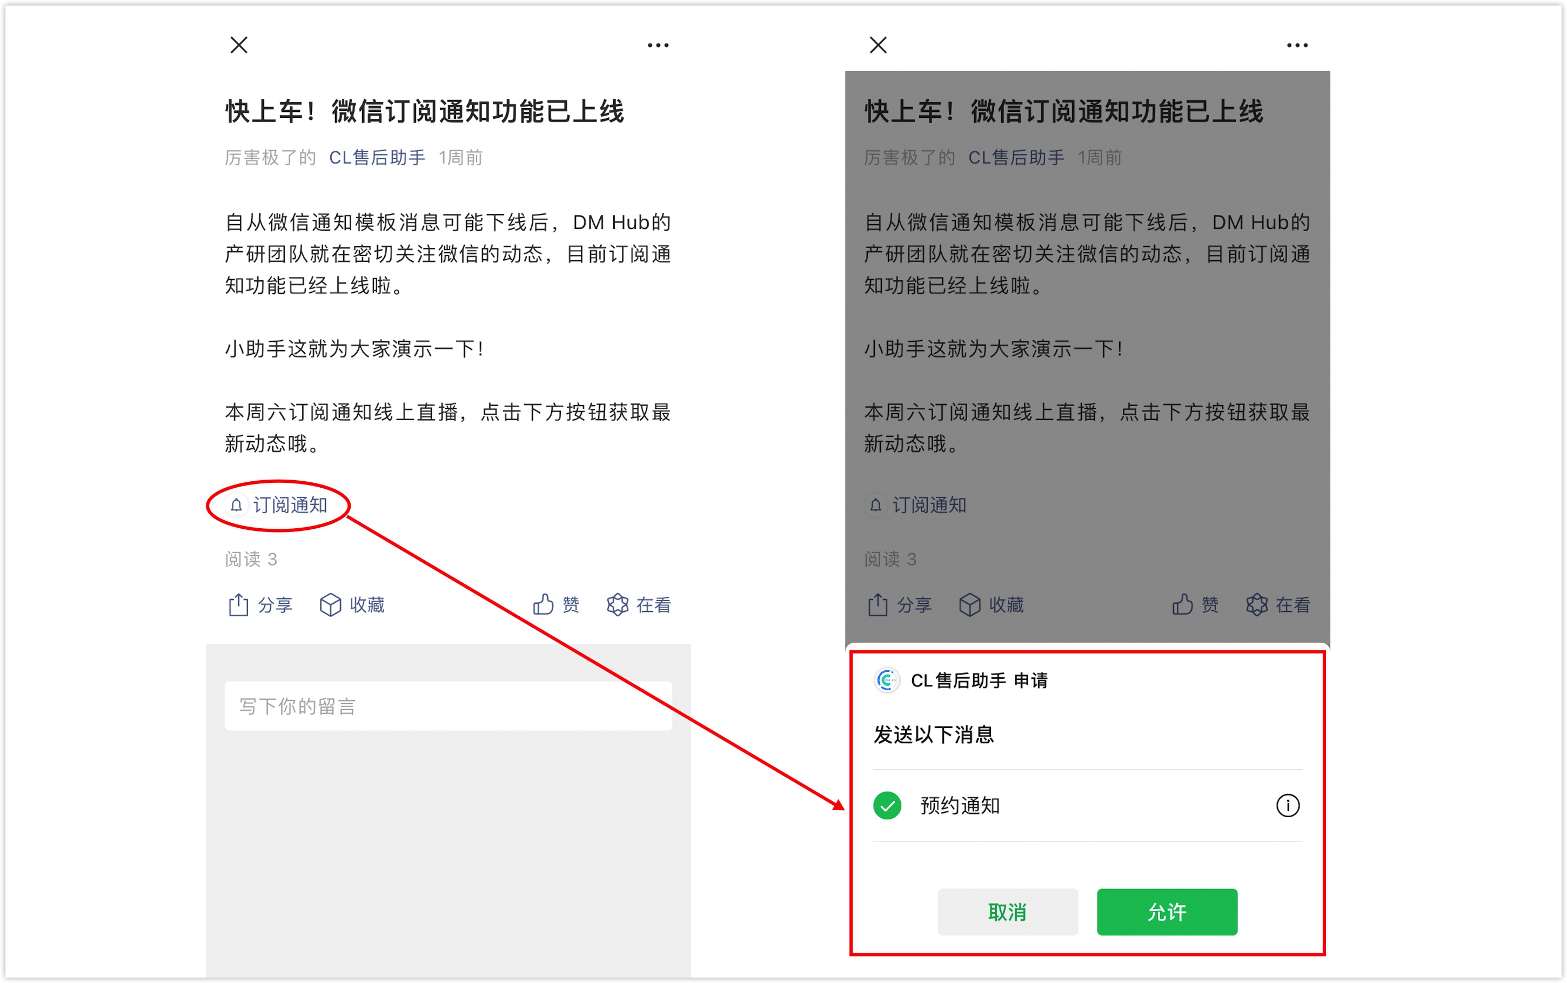Uncheck the green 预约通知 checkbox
Image resolution: width=1567 pixels, height=983 pixels.
(887, 805)
